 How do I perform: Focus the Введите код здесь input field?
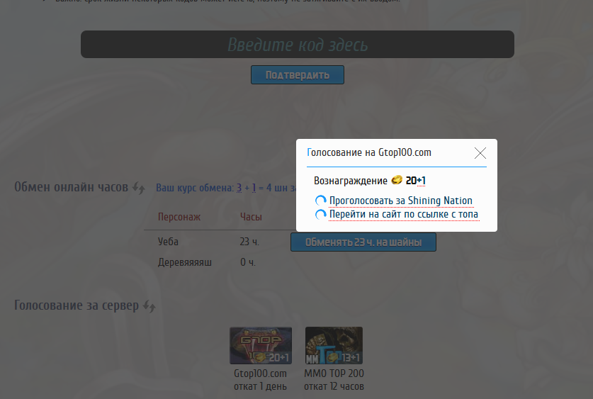(x=297, y=45)
